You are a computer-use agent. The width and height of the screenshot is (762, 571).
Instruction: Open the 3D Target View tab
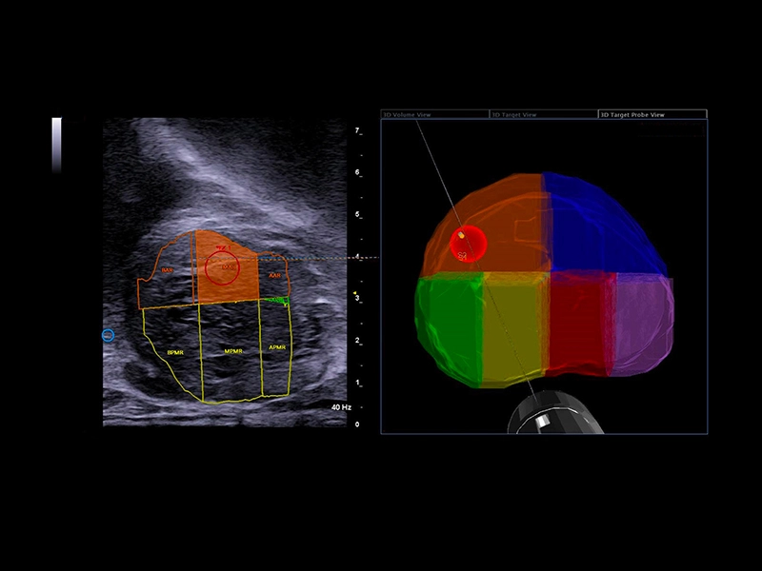tap(515, 114)
